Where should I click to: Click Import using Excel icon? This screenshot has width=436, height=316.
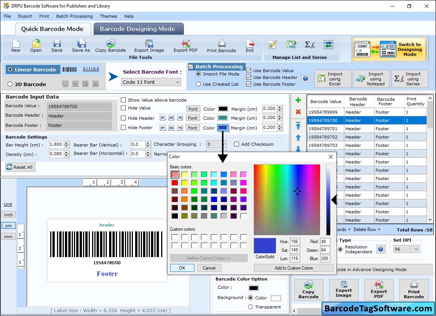click(333, 79)
